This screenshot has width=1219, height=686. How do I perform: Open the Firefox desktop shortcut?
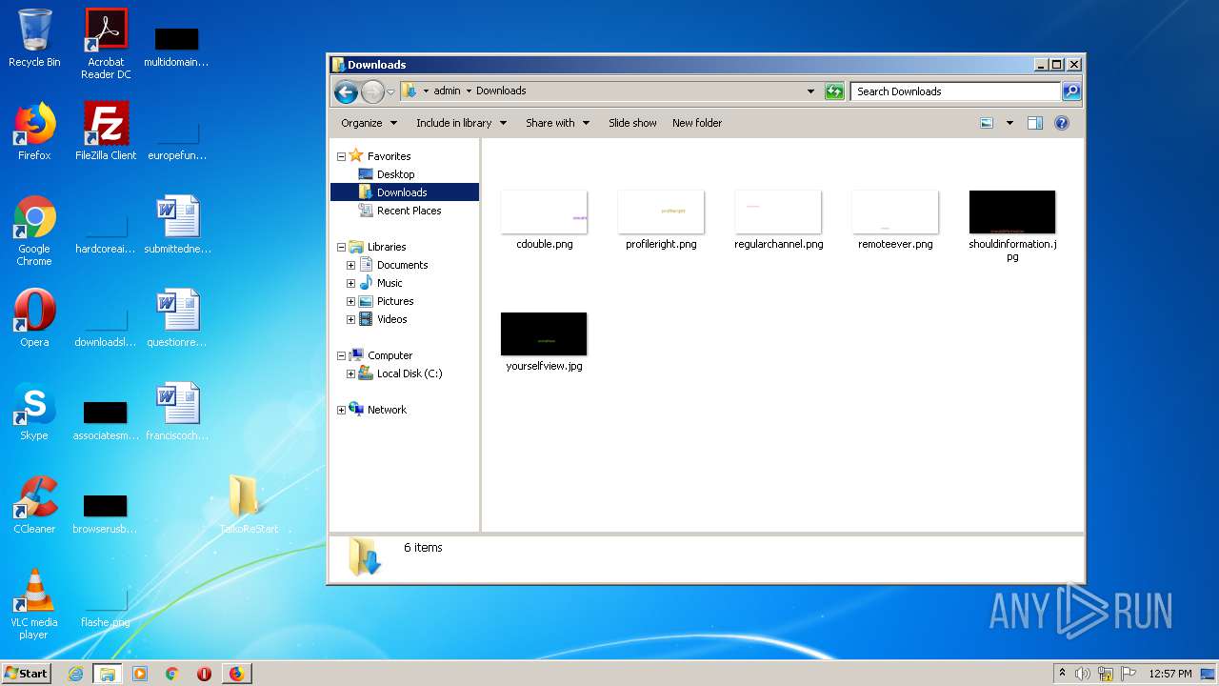[34, 131]
